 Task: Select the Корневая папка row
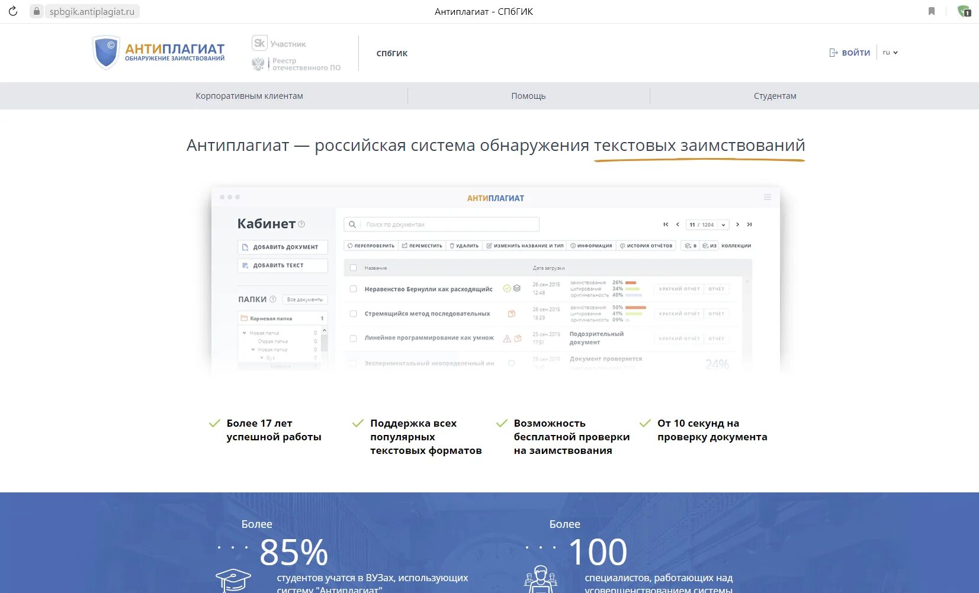[x=283, y=318]
